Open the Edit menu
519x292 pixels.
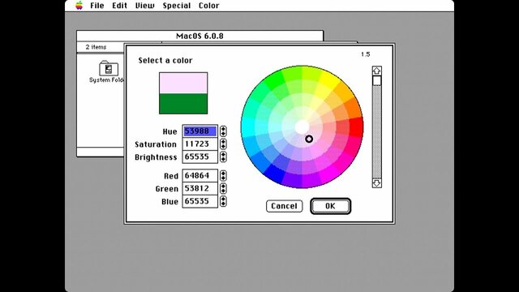click(x=119, y=6)
